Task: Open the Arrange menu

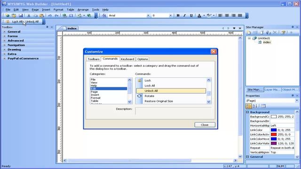Action: point(83,9)
